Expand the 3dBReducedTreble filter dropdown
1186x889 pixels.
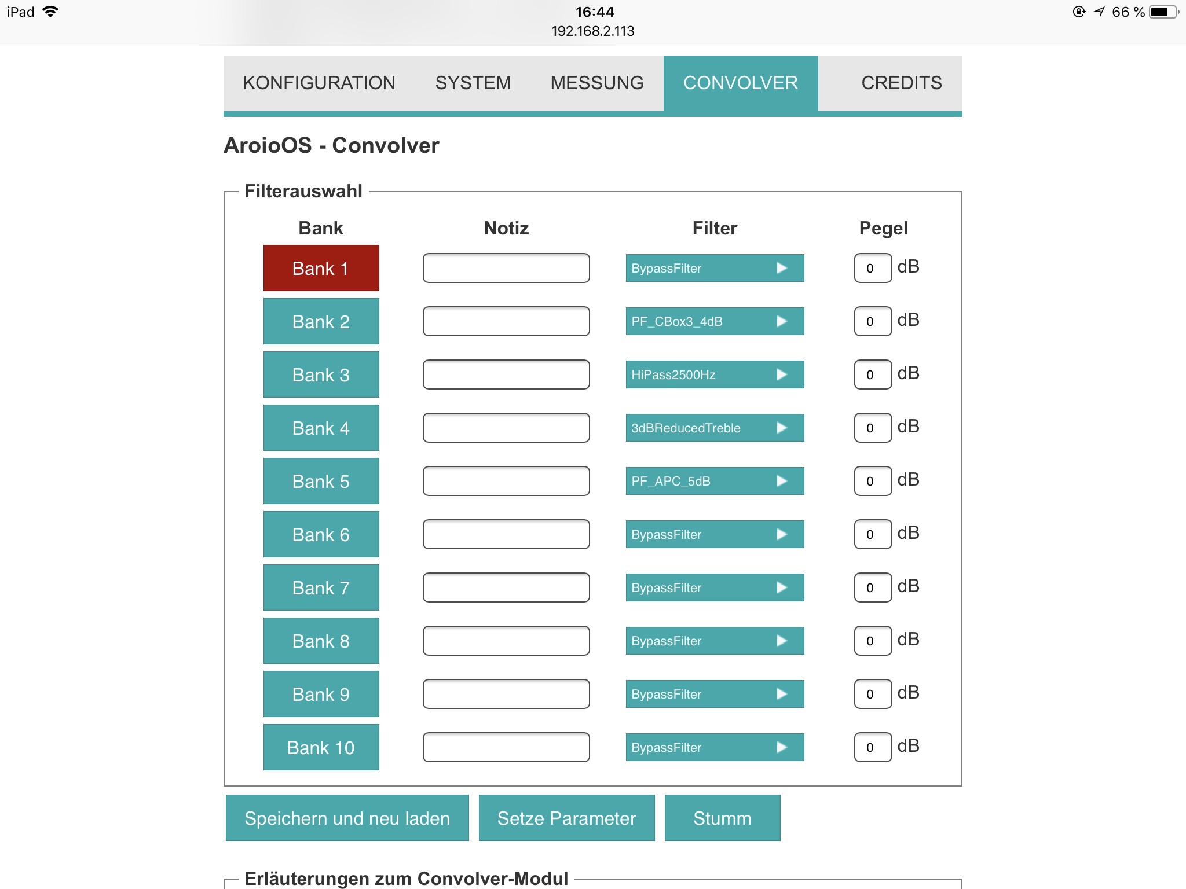coord(715,428)
